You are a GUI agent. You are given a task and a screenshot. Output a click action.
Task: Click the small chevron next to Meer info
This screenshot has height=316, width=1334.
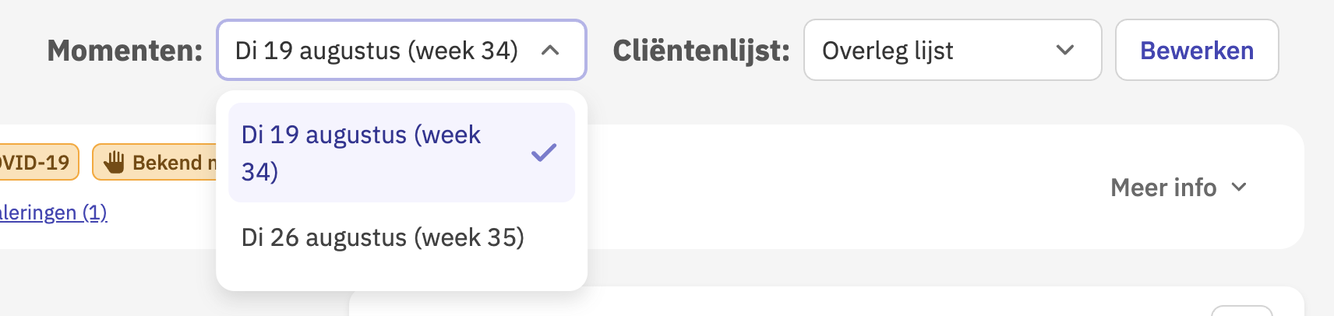coord(1239,187)
